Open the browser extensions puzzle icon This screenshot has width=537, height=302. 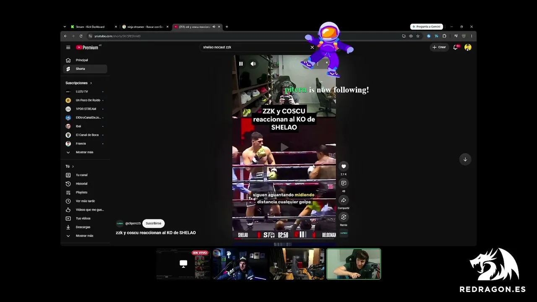(444, 36)
